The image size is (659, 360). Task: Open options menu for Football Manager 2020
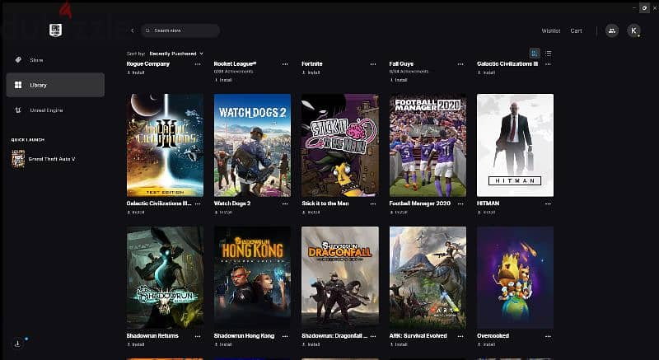pos(460,203)
